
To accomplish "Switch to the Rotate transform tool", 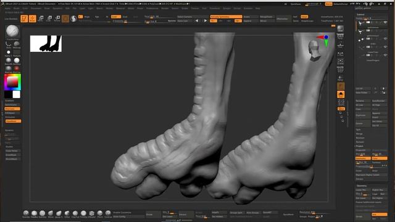I will (57, 18).
